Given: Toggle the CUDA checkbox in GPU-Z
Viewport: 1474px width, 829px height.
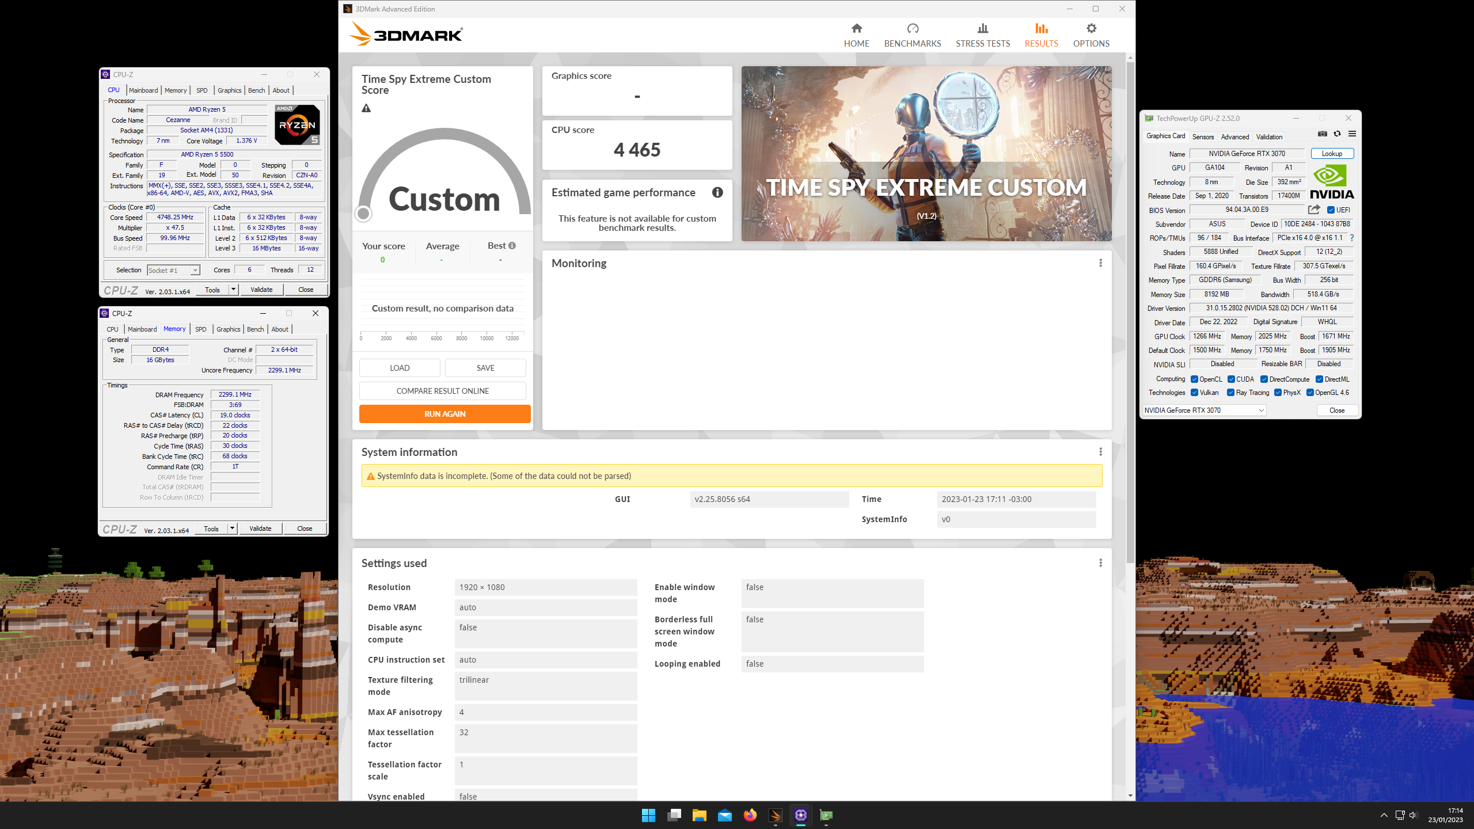Looking at the screenshot, I should click(x=1231, y=379).
